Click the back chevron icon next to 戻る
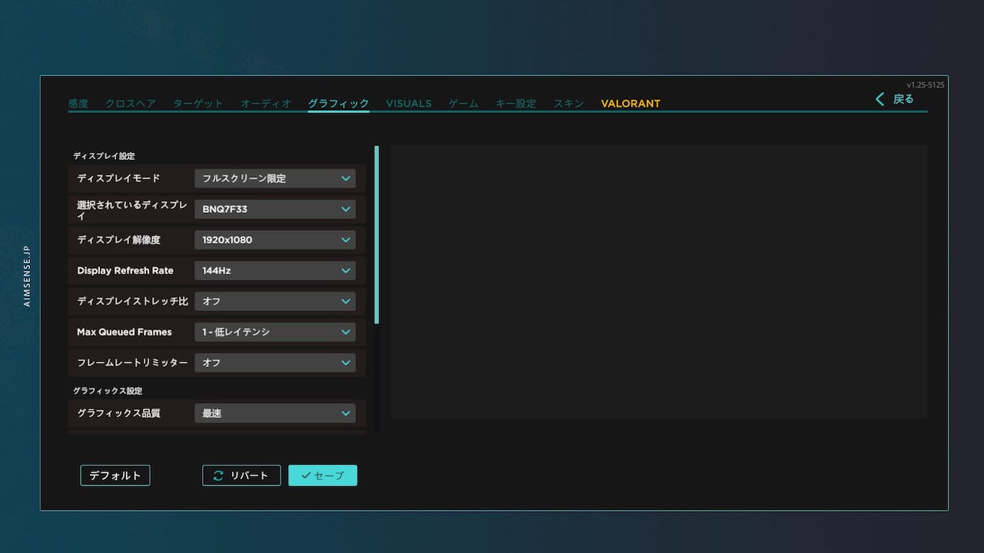This screenshot has width=984, height=553. (879, 99)
